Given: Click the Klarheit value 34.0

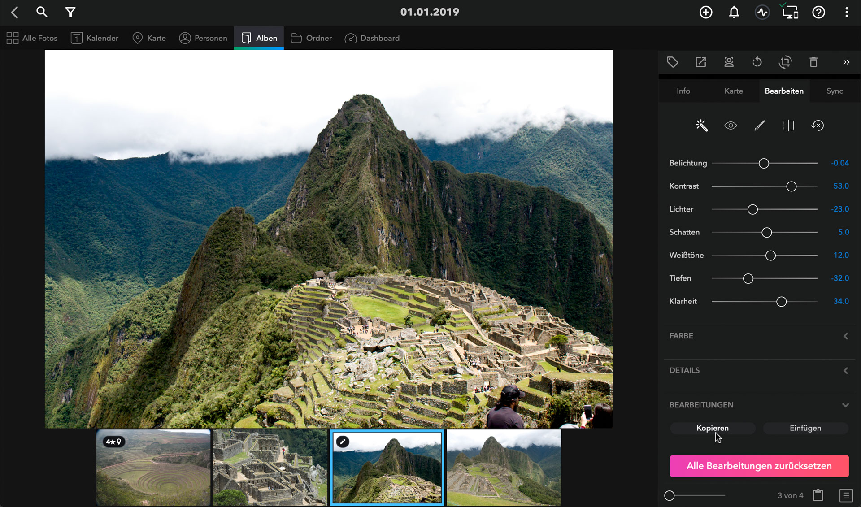Looking at the screenshot, I should pyautogui.click(x=841, y=301).
